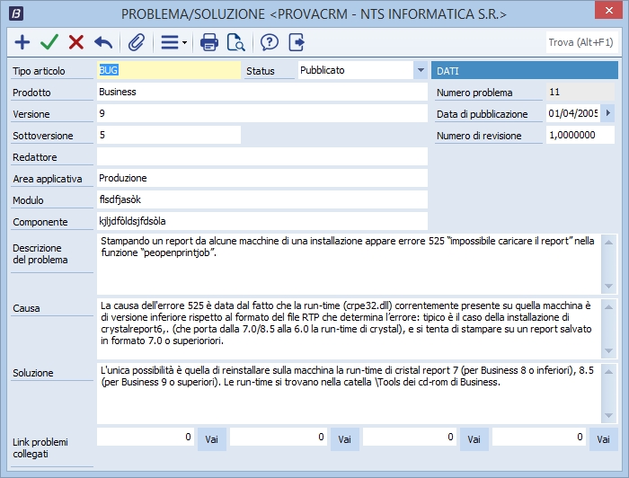Click the Tipo articolo field with BUG

coord(169,70)
